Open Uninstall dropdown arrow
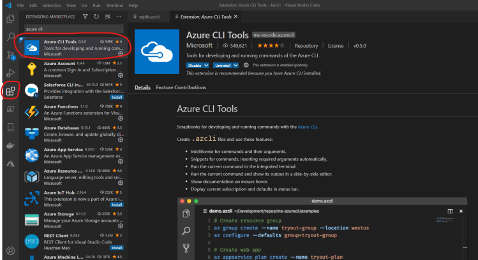The height and width of the screenshot is (260, 478). click(x=235, y=66)
